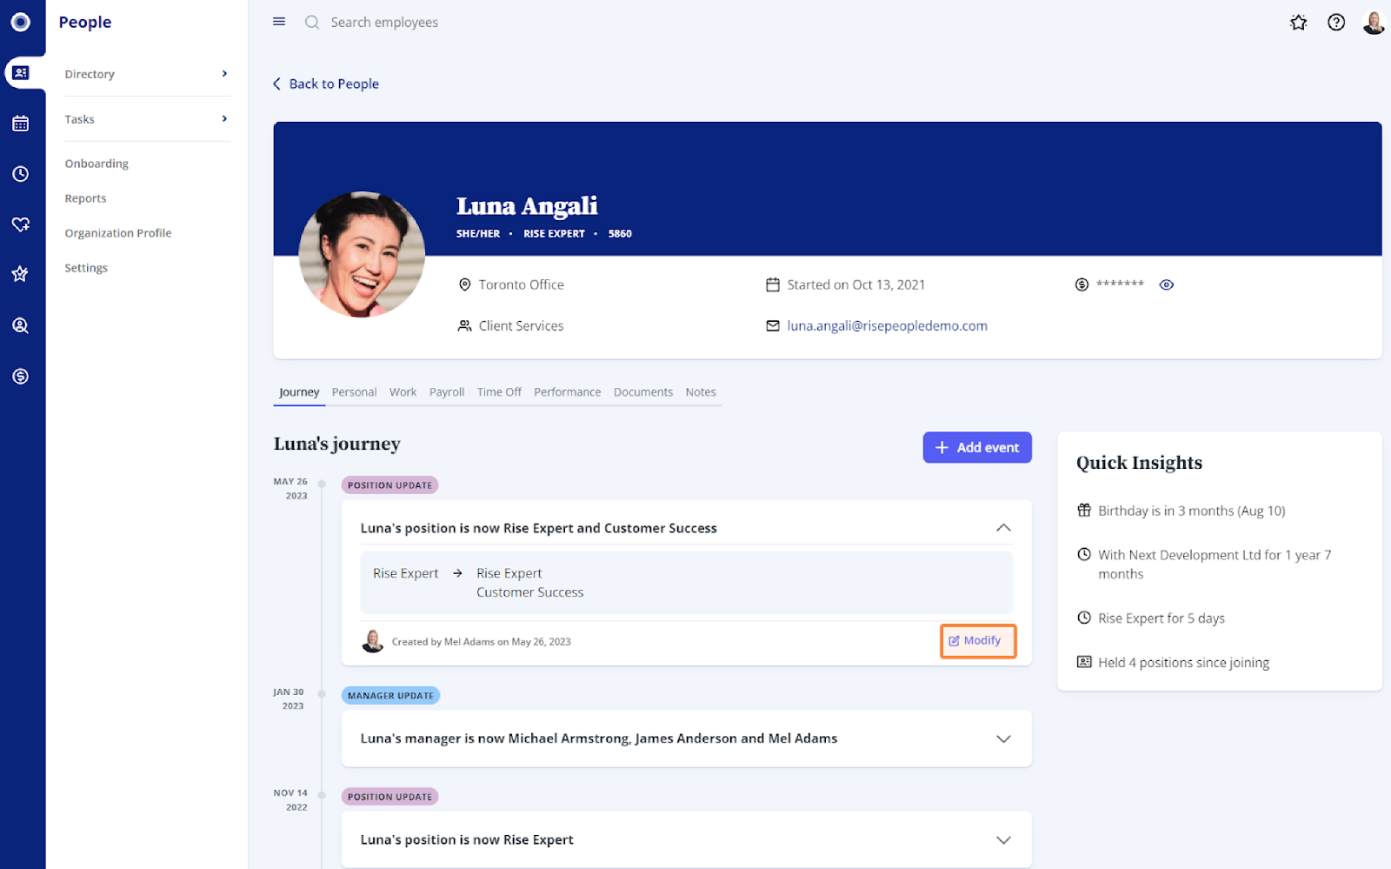Switch to the Work tab
The width and height of the screenshot is (1391, 869).
[x=403, y=392]
